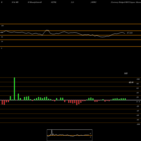The height and width of the screenshot is (141, 141).
Task: Click the tallest green MR bar
Action: pos(14,89)
